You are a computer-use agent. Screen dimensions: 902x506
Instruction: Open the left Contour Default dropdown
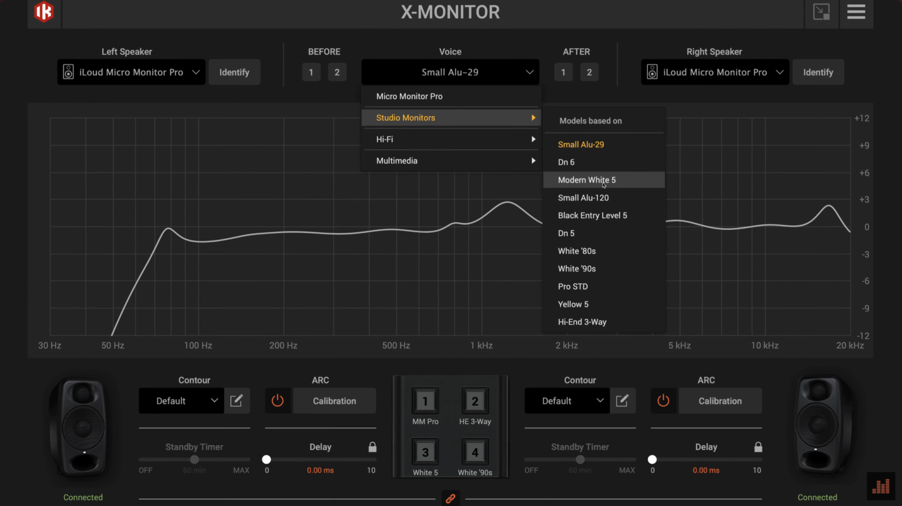[x=181, y=400]
